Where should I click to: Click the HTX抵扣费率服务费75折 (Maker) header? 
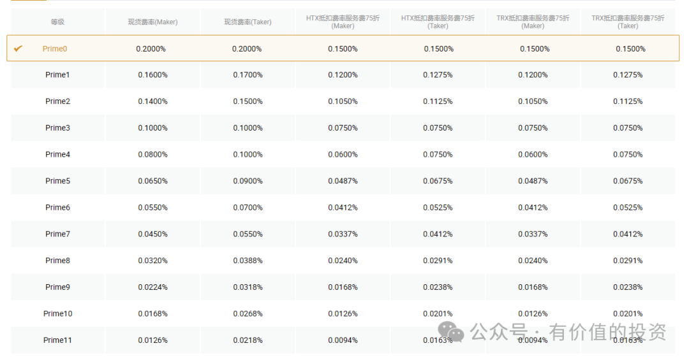[x=343, y=22]
